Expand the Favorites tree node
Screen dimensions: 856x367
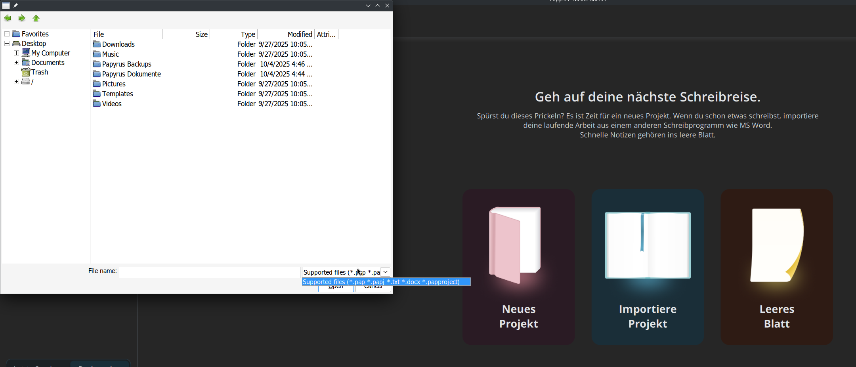click(7, 34)
